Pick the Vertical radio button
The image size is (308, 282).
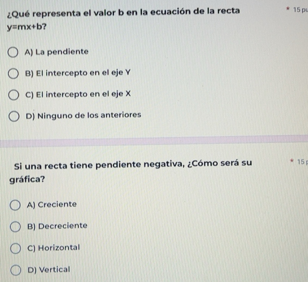16,270
